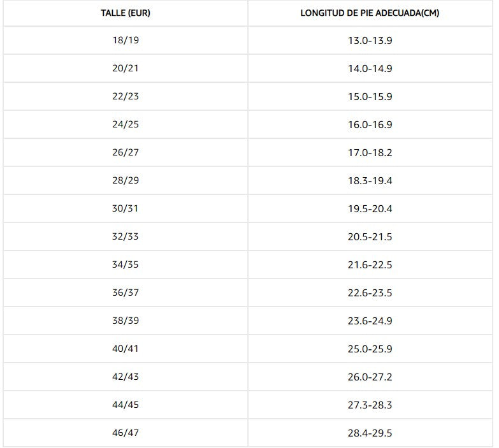This screenshot has height=448, width=499.
Task: Click the 32/33 size cell
Action: pyautogui.click(x=126, y=236)
